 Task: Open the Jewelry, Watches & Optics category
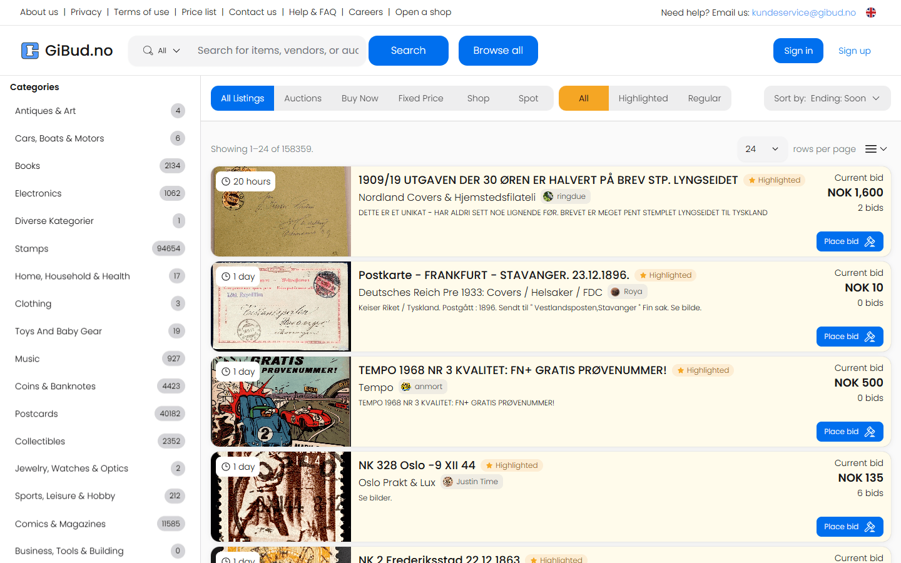coord(100,468)
